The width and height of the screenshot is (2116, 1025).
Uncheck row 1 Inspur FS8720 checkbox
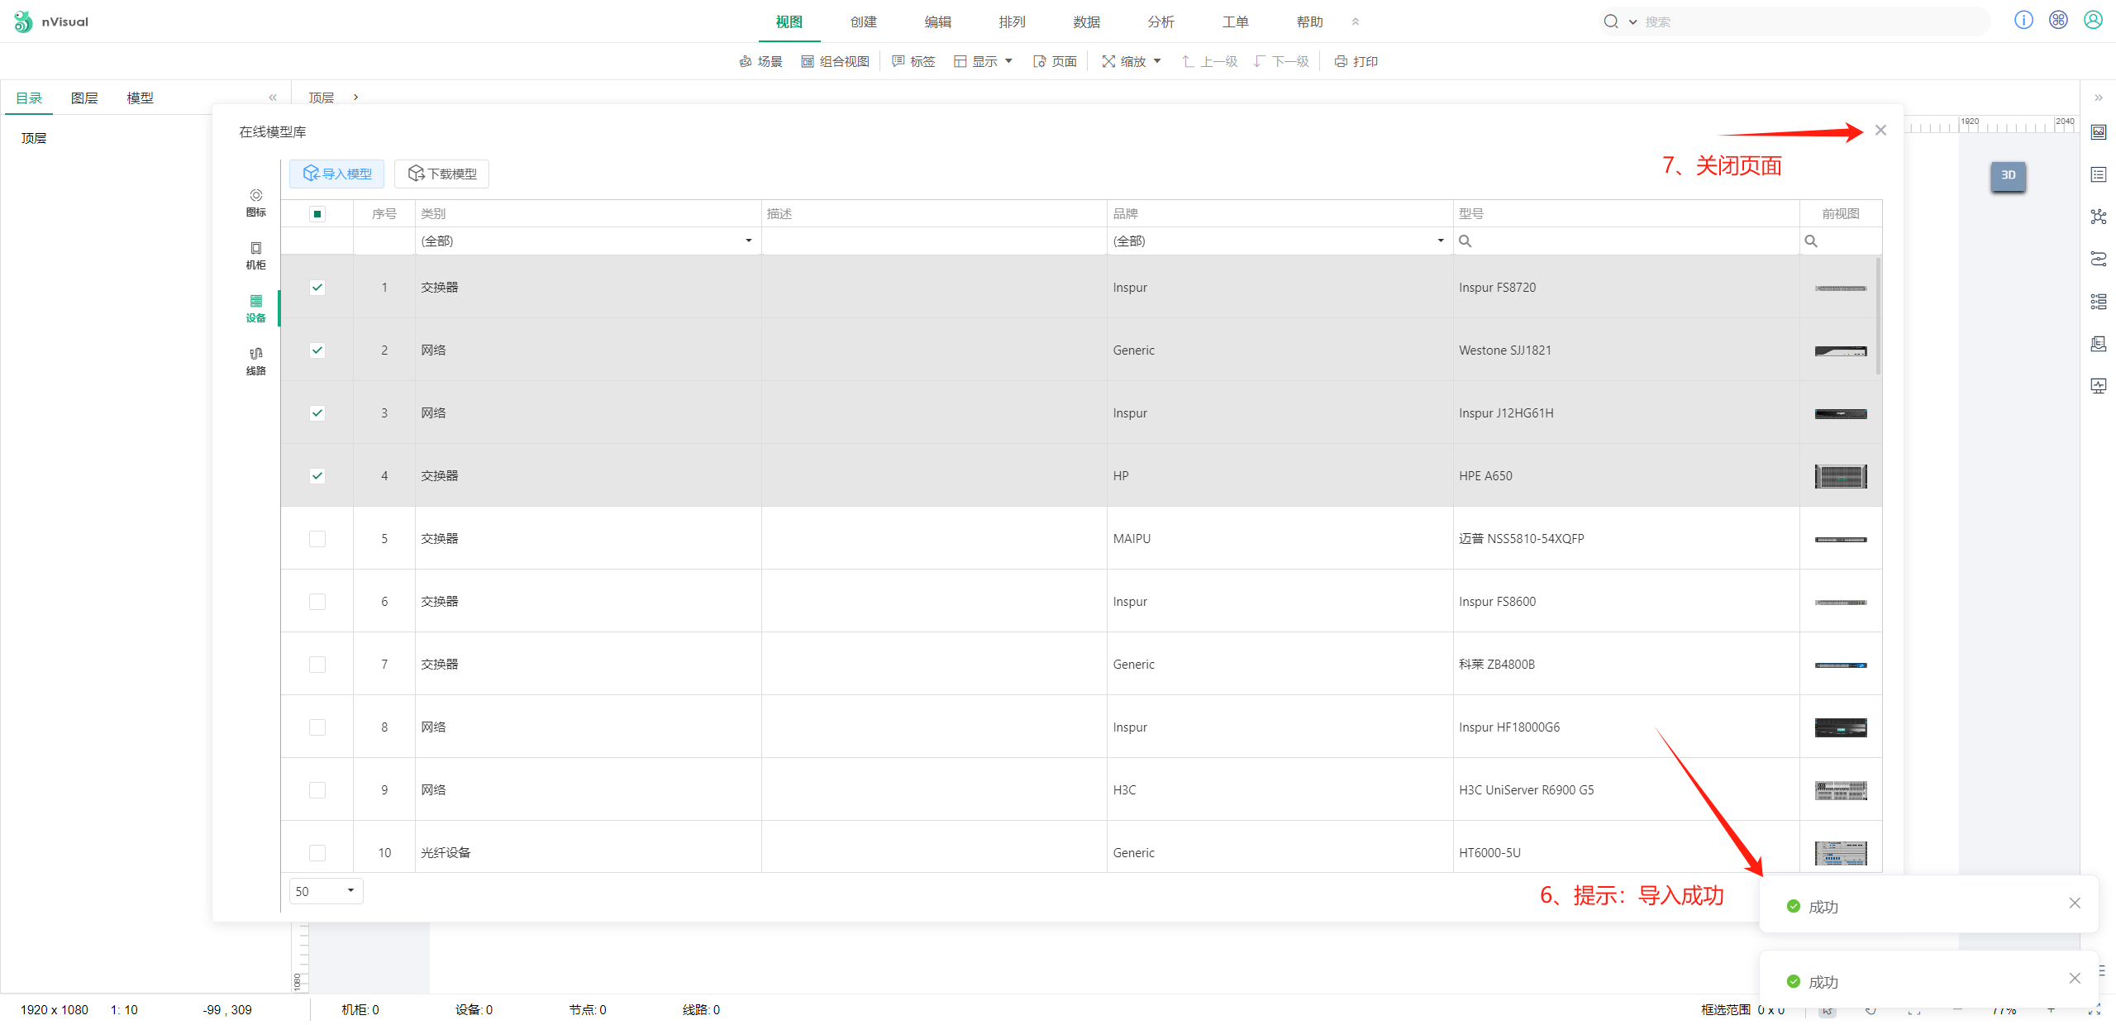click(317, 288)
